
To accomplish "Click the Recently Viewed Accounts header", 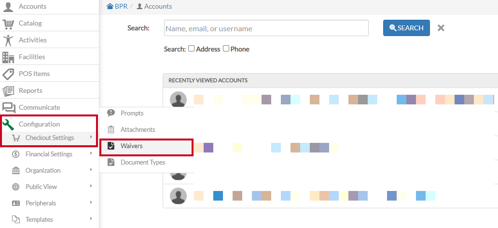I will (208, 80).
